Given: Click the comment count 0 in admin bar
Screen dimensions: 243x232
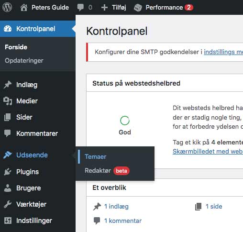Looking at the screenshot, I should point(90,8).
